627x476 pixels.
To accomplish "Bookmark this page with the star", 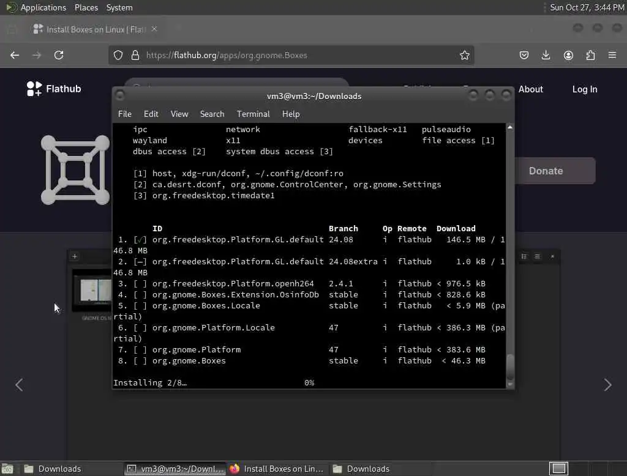I will [x=464, y=55].
